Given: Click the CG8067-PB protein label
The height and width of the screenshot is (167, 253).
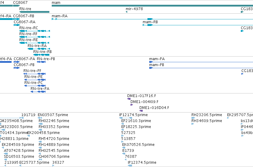Looking at the screenshot, I should point(24,65).
